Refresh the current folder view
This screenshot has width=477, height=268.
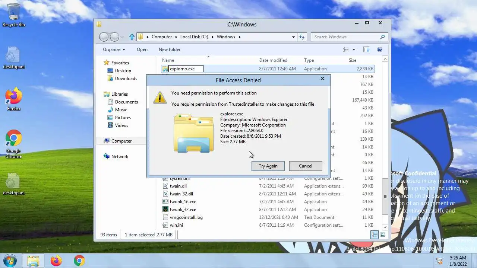[302, 37]
